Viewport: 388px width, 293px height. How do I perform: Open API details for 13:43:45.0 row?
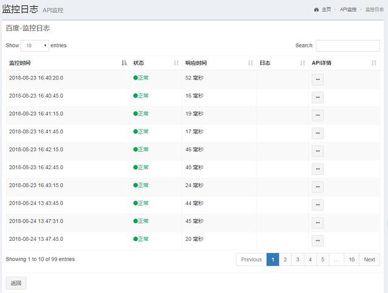click(x=318, y=205)
